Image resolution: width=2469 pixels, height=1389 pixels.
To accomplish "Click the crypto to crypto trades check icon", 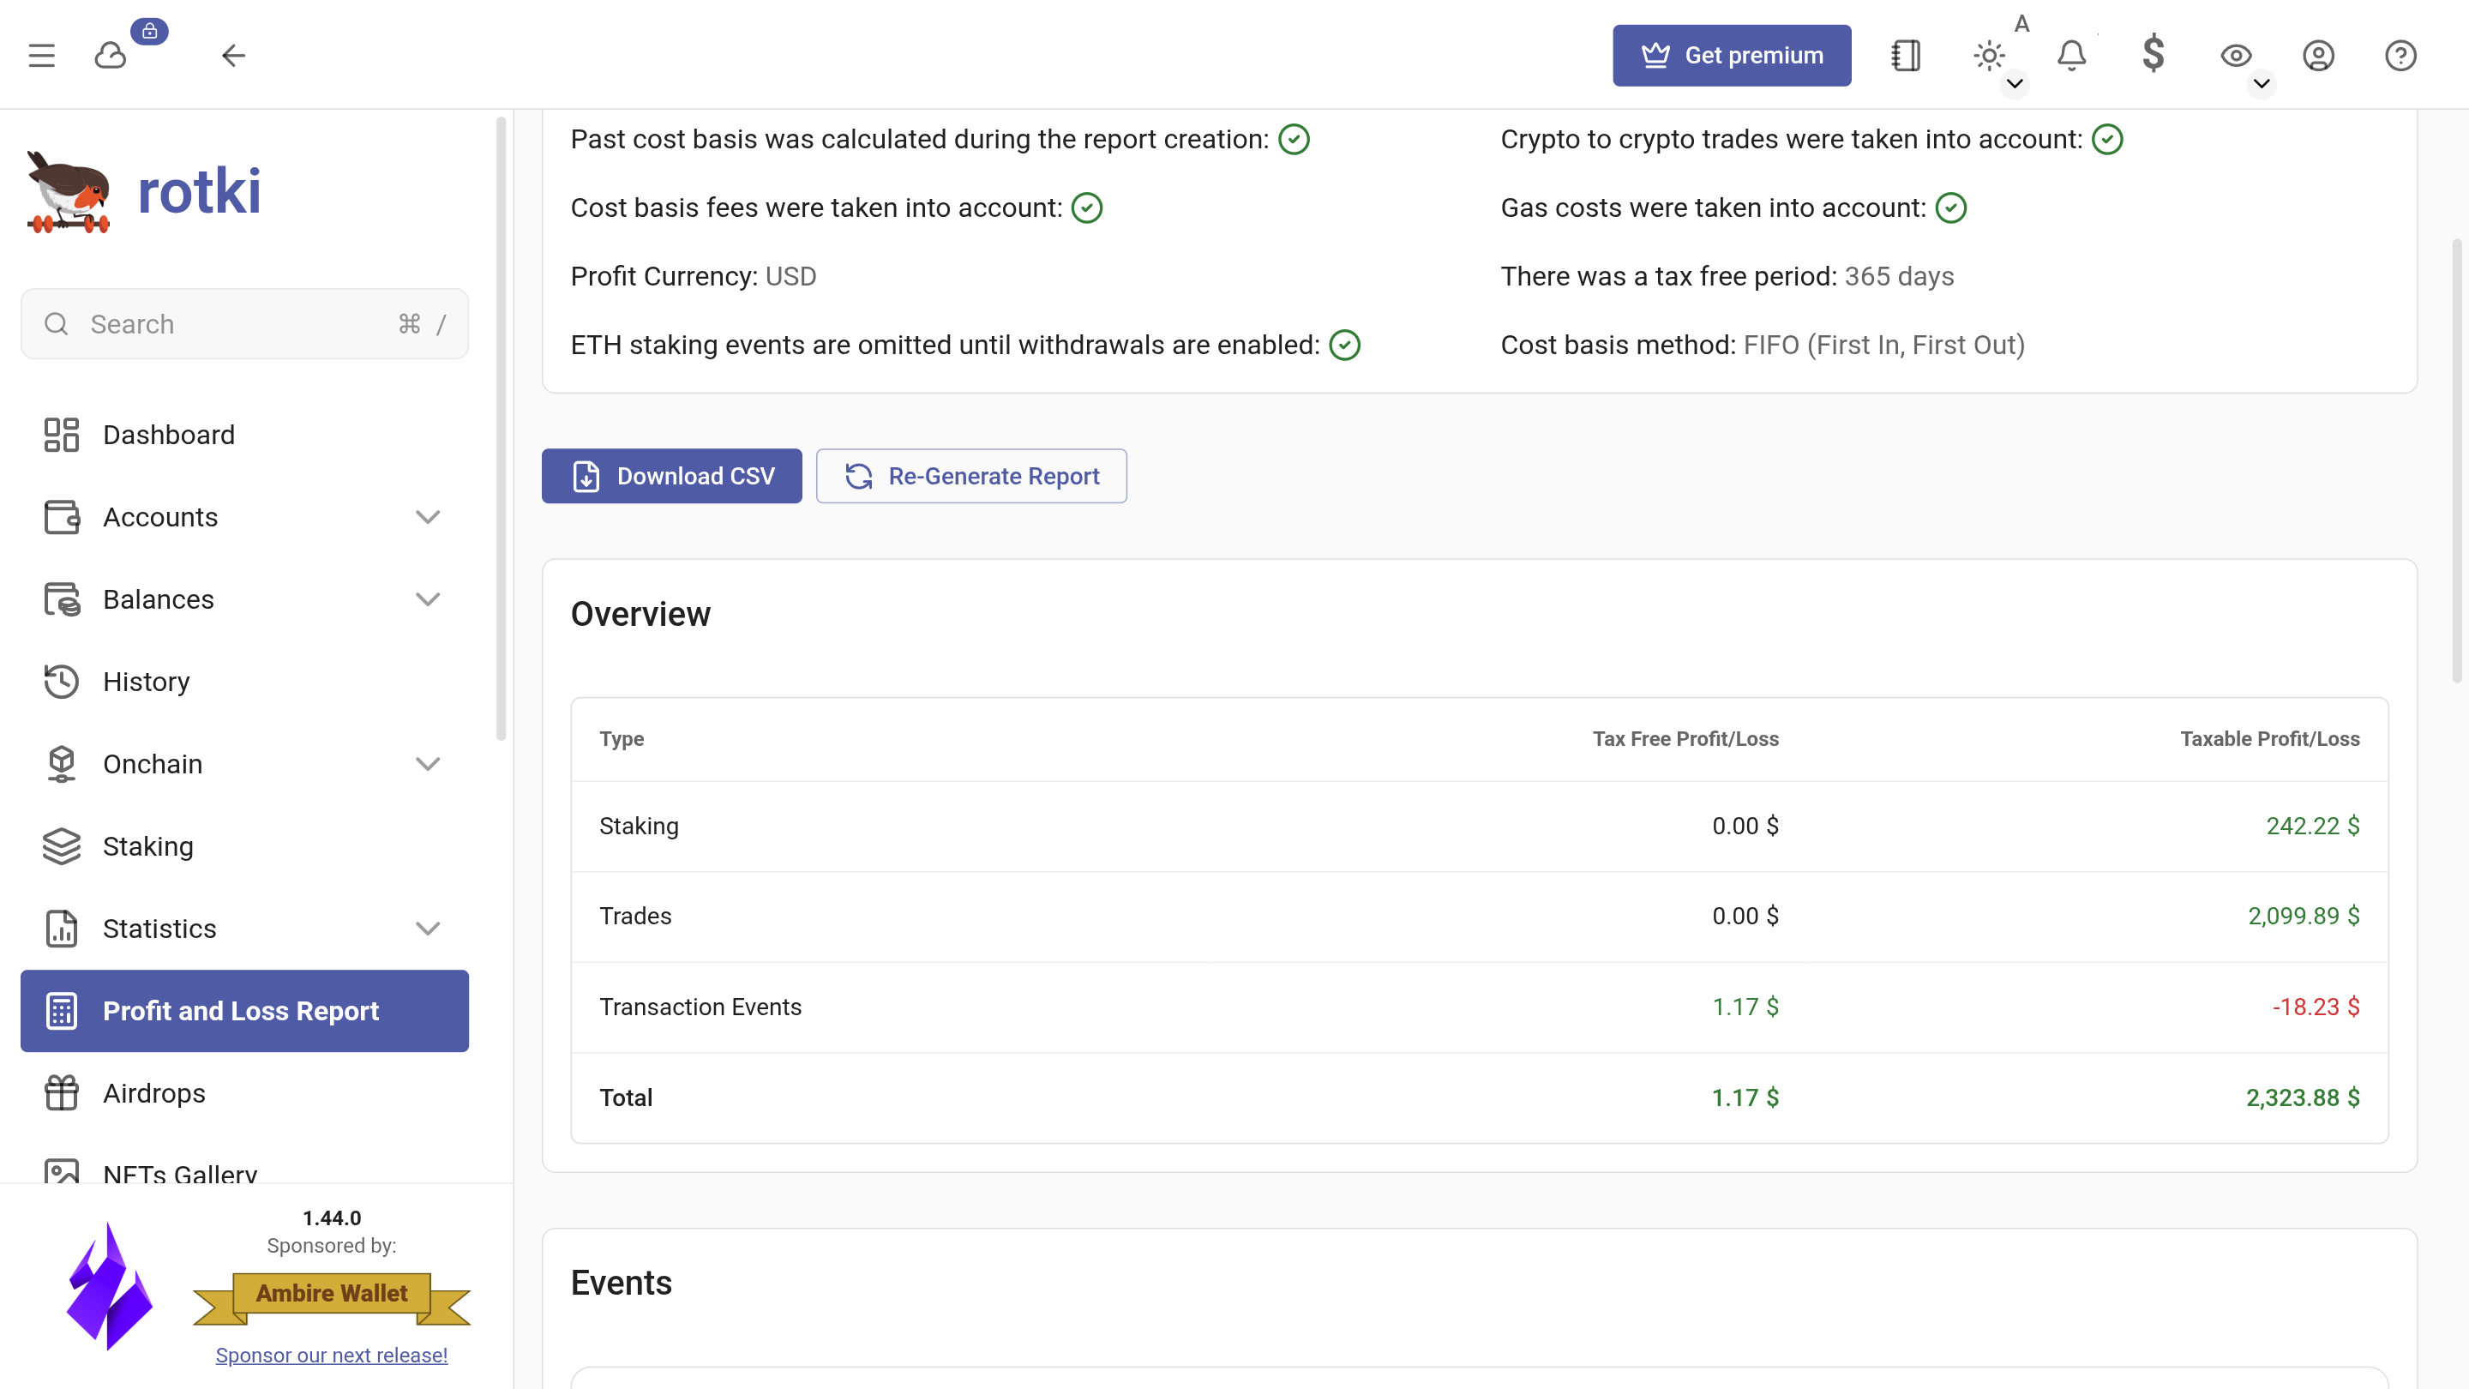I will 2108,139.
